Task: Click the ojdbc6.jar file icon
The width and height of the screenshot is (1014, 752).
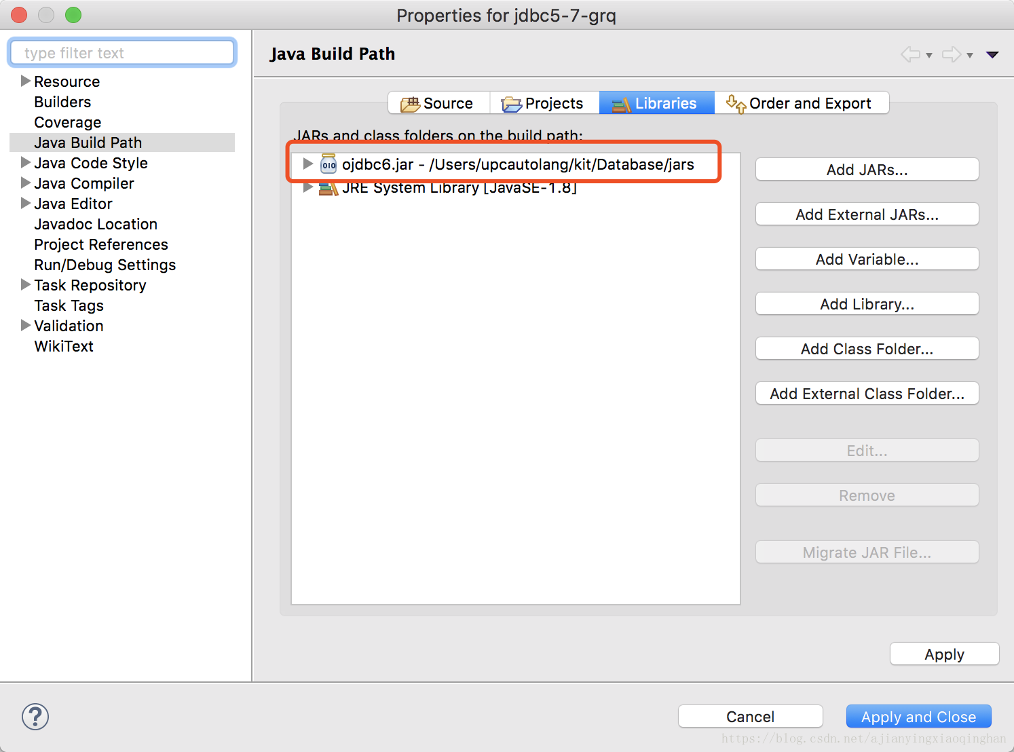Action: (x=328, y=164)
